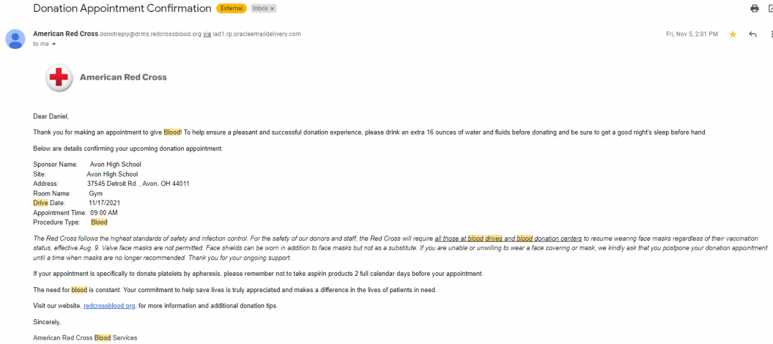Click the email timestamp Fri, Nov 5

(691, 34)
